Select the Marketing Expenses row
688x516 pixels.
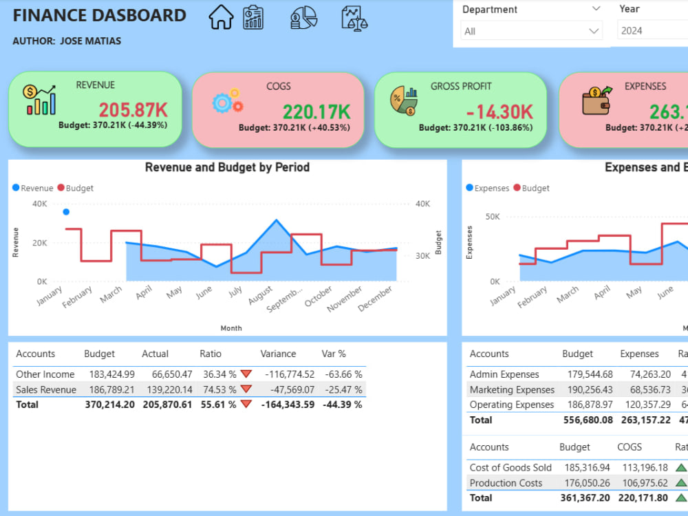577,389
